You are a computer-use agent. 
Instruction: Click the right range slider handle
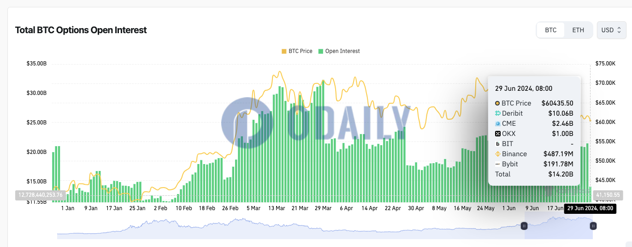[593, 226]
